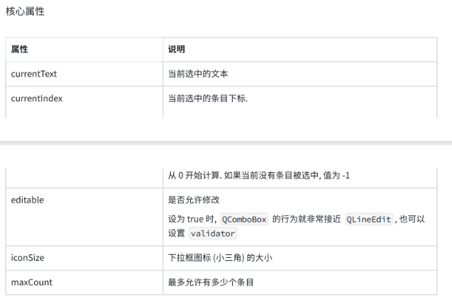This screenshot has width=452, height=306.
Task: Click the QLineEdit inline code tag
Action: (x=369, y=220)
